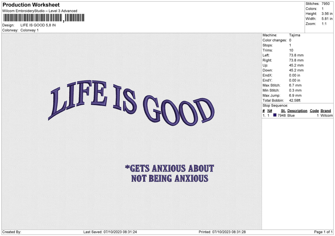Select the 'Colorway 1' value
Screen dimensions: 335x236
pyautogui.click(x=30, y=30)
